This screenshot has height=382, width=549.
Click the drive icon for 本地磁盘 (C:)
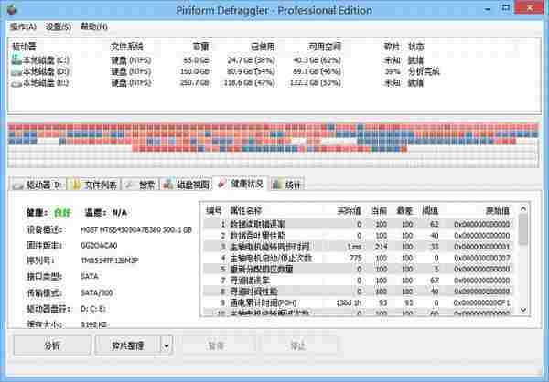[x=16, y=59]
